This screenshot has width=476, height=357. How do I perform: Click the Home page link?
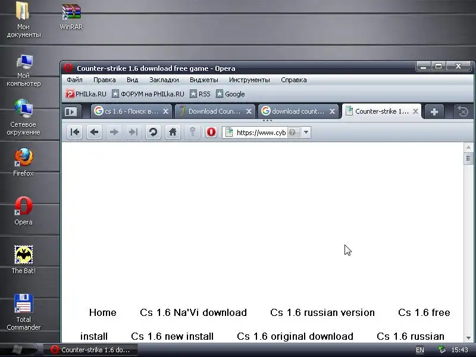point(102,312)
